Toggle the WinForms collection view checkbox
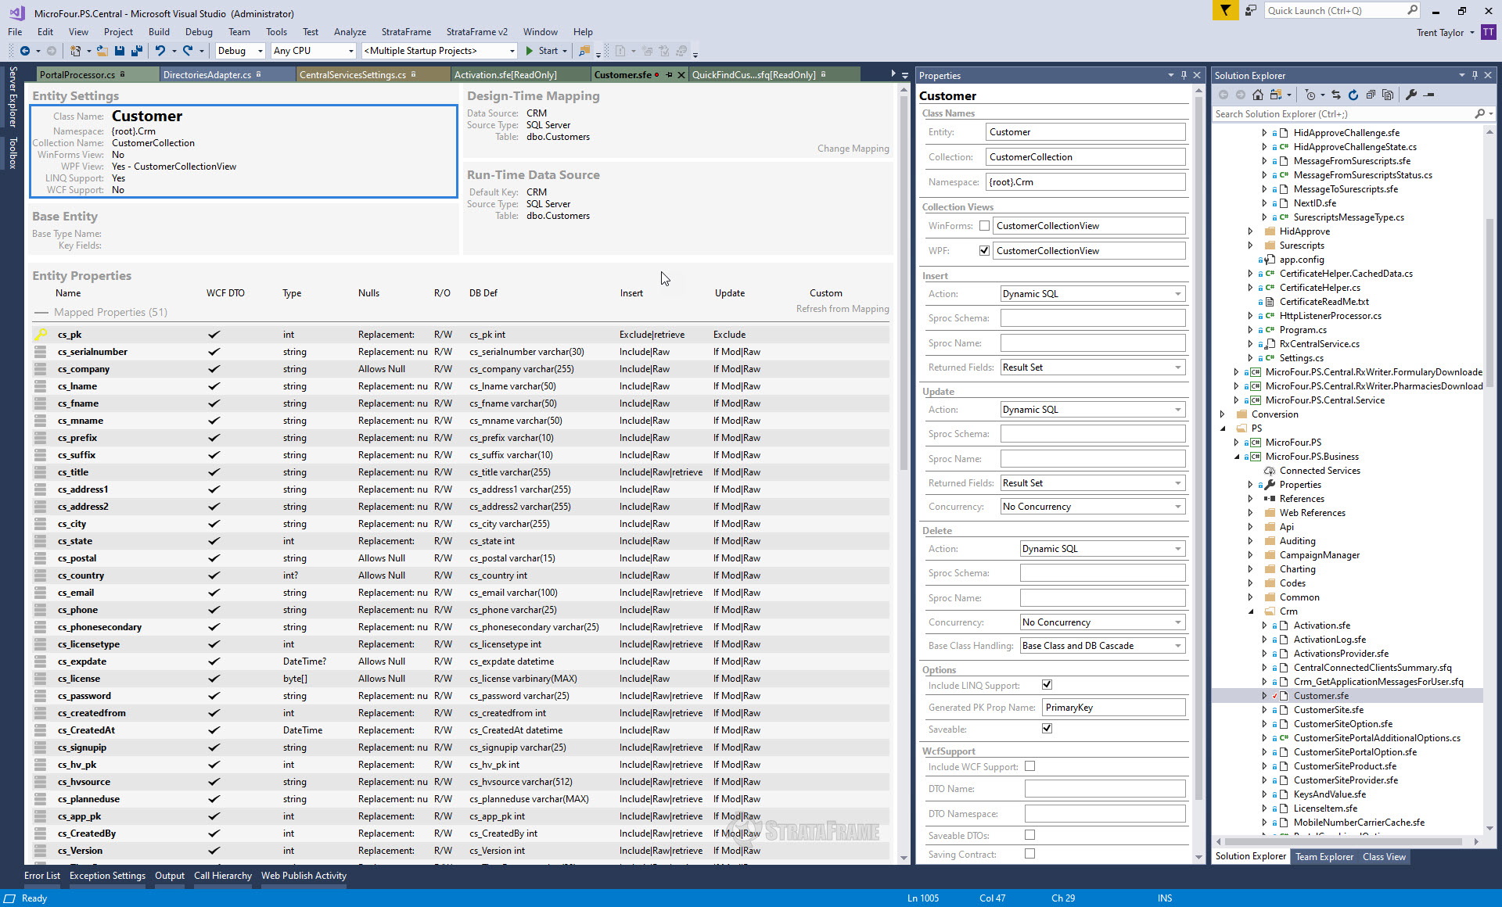Viewport: 1502px width, 907px height. pyautogui.click(x=984, y=226)
